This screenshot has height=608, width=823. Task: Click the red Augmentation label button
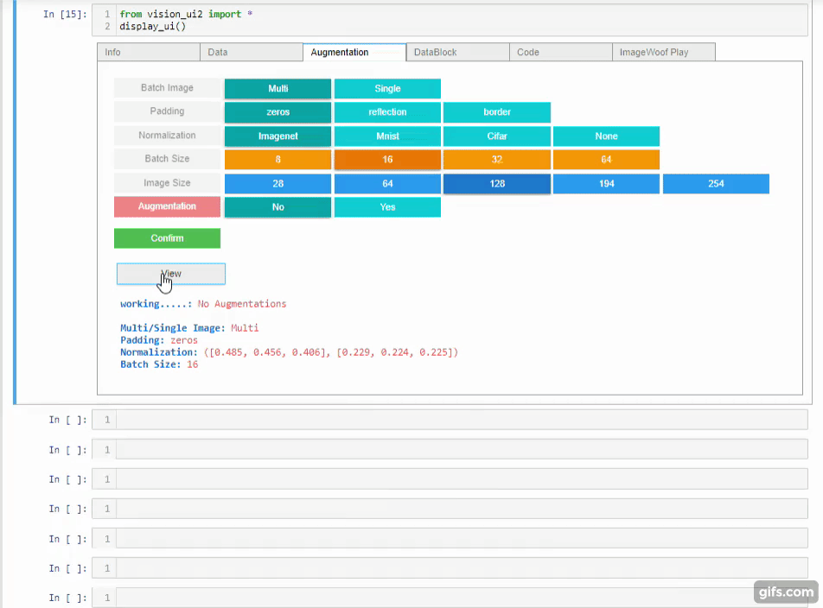[x=168, y=206]
